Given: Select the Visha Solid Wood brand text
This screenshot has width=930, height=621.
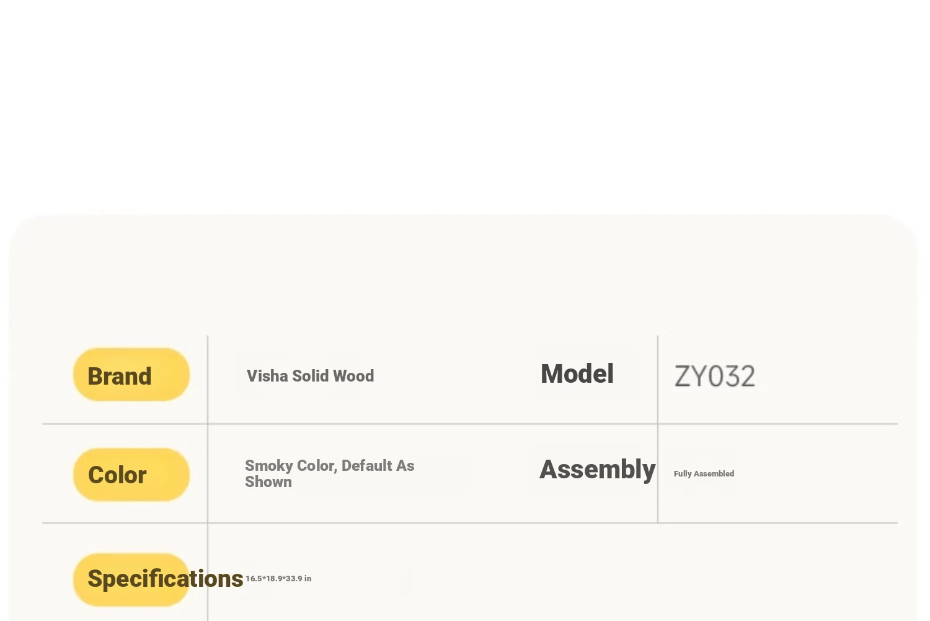Looking at the screenshot, I should [310, 376].
